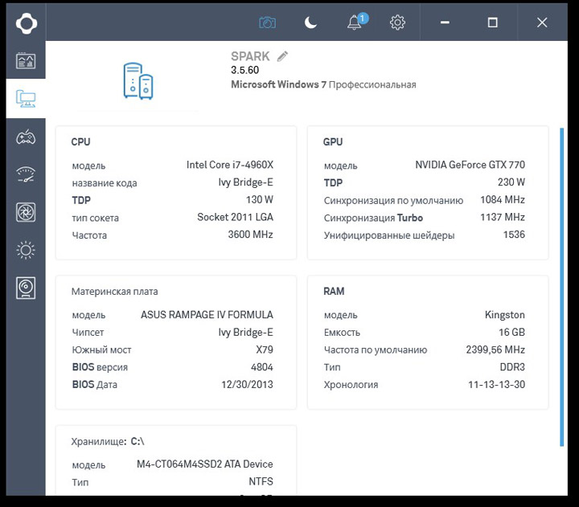Open the overclocking gauge sidebar icon

[x=26, y=174]
